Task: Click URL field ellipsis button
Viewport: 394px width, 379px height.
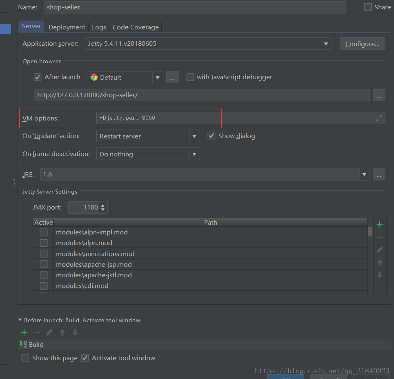Action: [379, 95]
